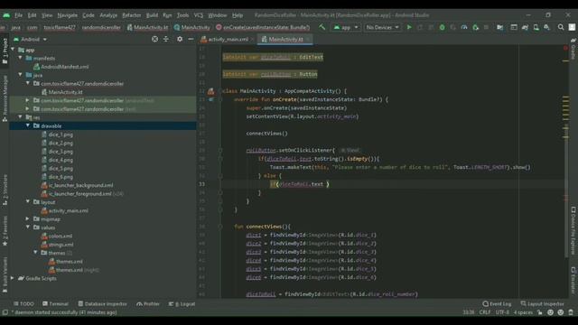Click the UTF-8 encoding in status bar
This screenshot has width=578, height=325.
pos(502,312)
